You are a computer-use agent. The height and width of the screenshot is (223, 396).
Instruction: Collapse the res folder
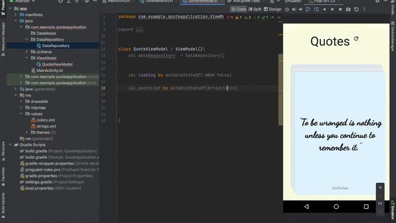15,95
